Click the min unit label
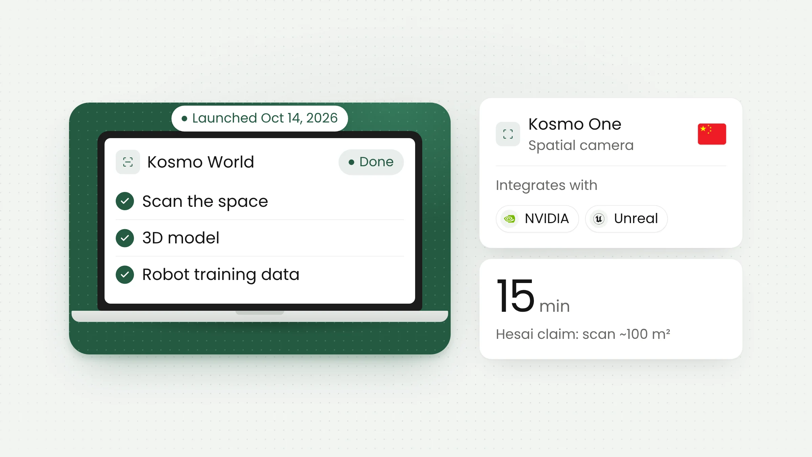 click(555, 306)
